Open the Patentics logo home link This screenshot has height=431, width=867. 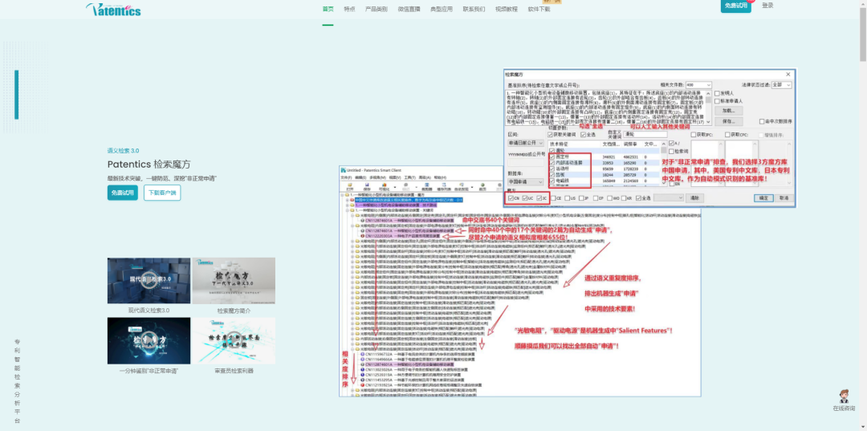[113, 9]
